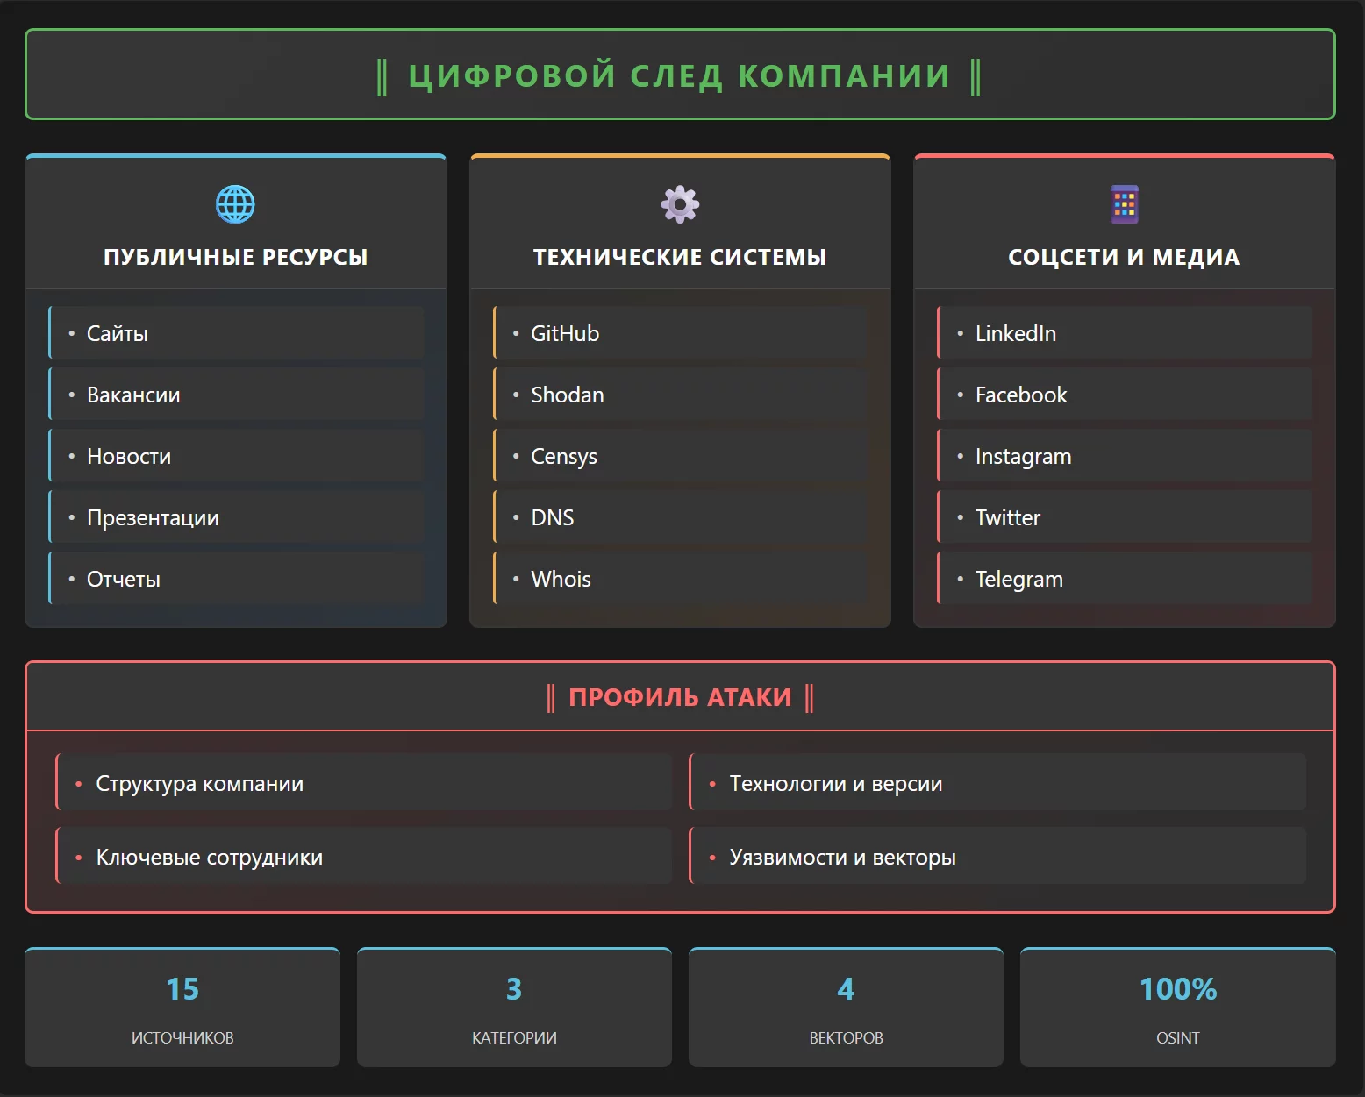Click the globe icon above Публичные ресурсы

[x=235, y=204]
